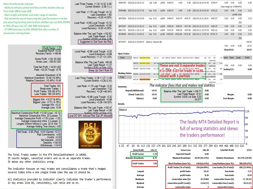Select 'Current Stretch: -0.56 (1 L)'
253x189 pixels.
(98, 7)
